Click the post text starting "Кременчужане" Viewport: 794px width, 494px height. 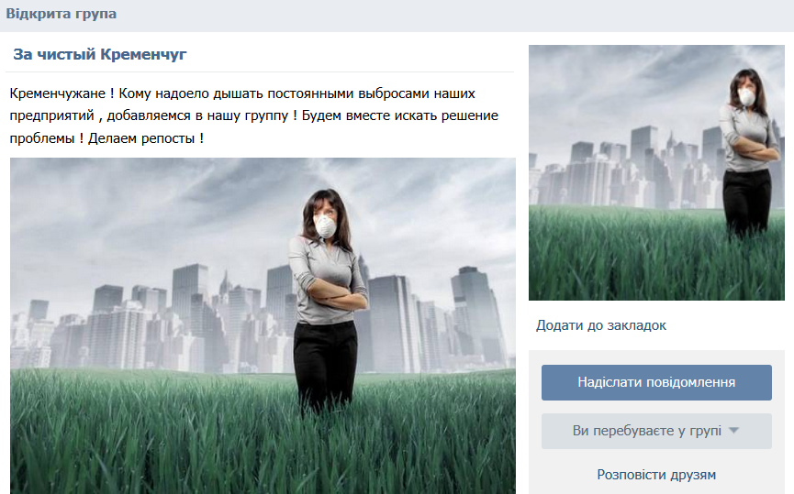point(253,115)
